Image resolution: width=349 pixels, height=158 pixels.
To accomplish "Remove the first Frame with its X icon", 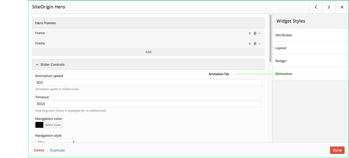I will [250, 33].
